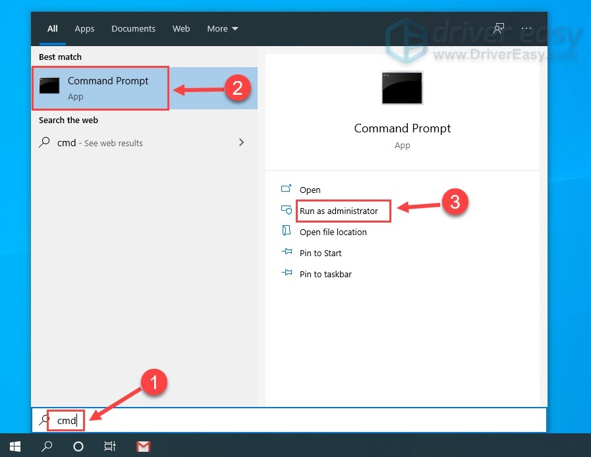Click the taskbar search magnifier icon
591x457 pixels.
click(46, 446)
